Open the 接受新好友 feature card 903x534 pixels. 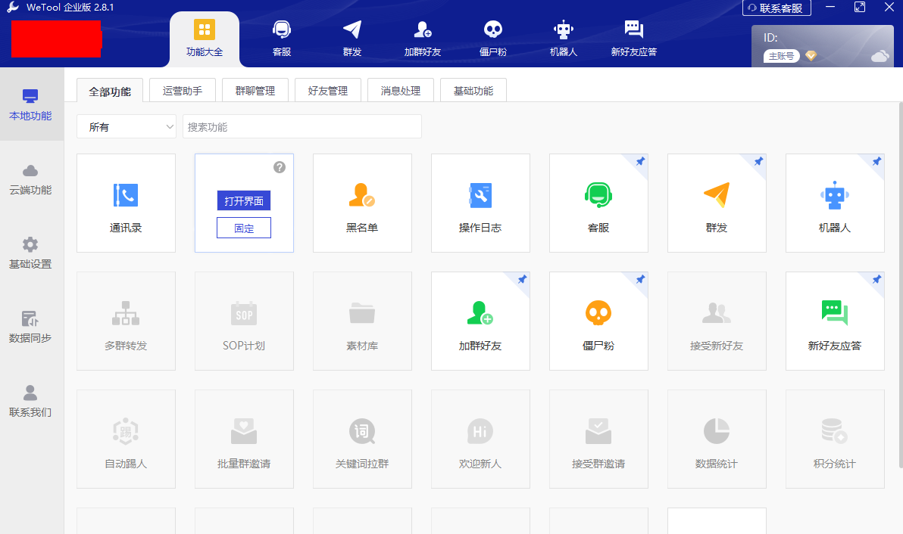click(717, 321)
